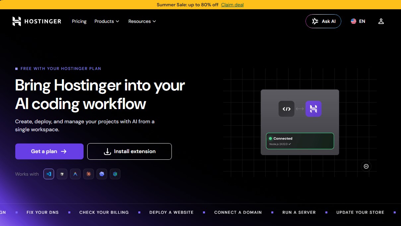Click "CHECK YOUR BILLING" ticker text
The width and height of the screenshot is (401, 226).
(x=104, y=212)
